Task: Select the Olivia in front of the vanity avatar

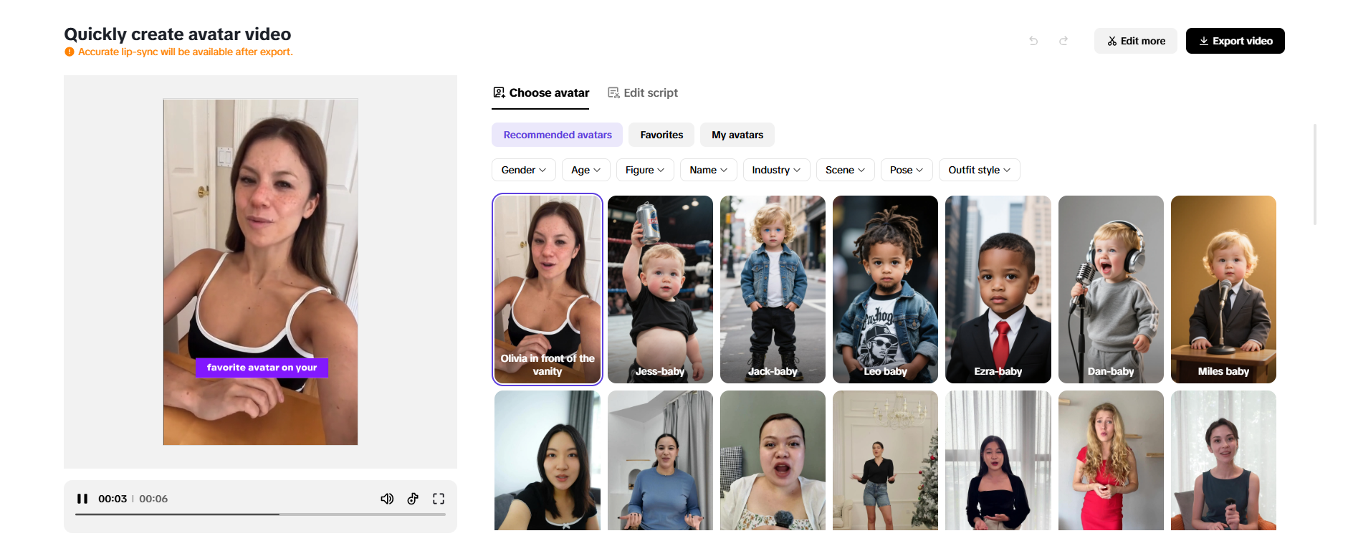Action: 548,289
